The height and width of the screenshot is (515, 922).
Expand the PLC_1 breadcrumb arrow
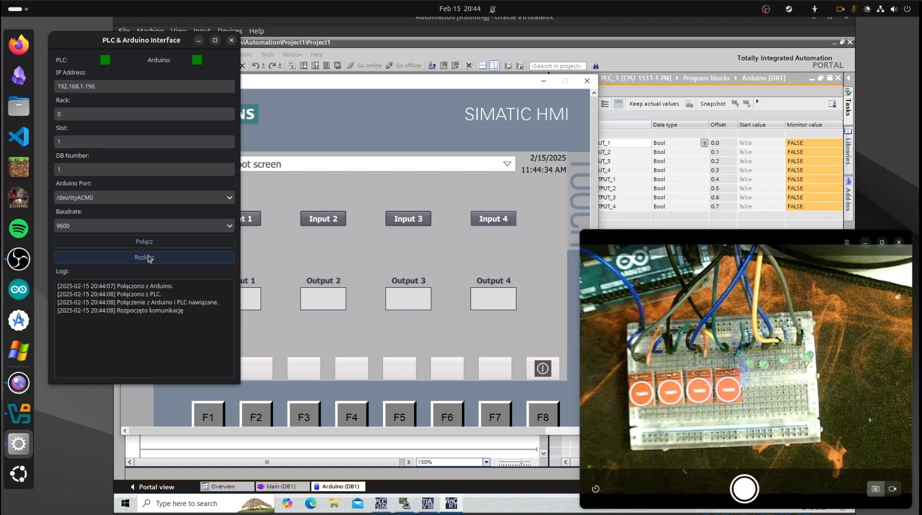pyautogui.click(x=677, y=78)
